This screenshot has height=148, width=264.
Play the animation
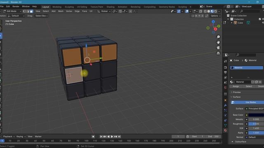click(x=112, y=136)
